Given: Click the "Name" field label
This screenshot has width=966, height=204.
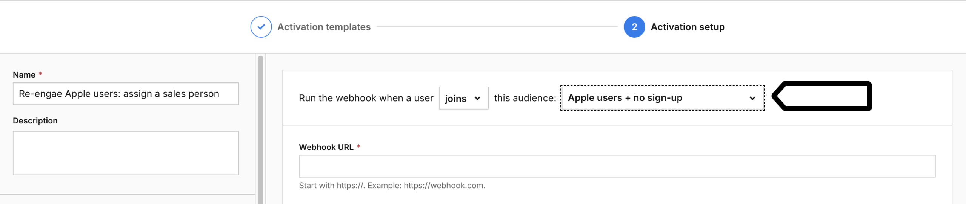Looking at the screenshot, I should [x=24, y=75].
